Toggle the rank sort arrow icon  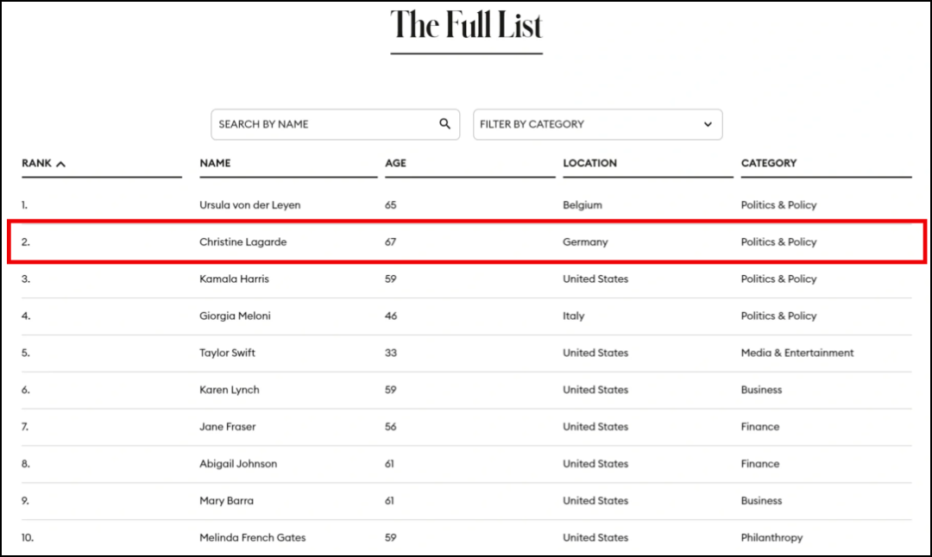pyautogui.click(x=60, y=164)
